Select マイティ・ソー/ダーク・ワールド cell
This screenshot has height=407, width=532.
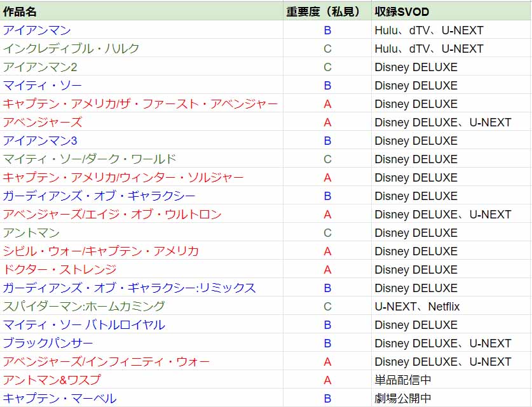[142, 159]
